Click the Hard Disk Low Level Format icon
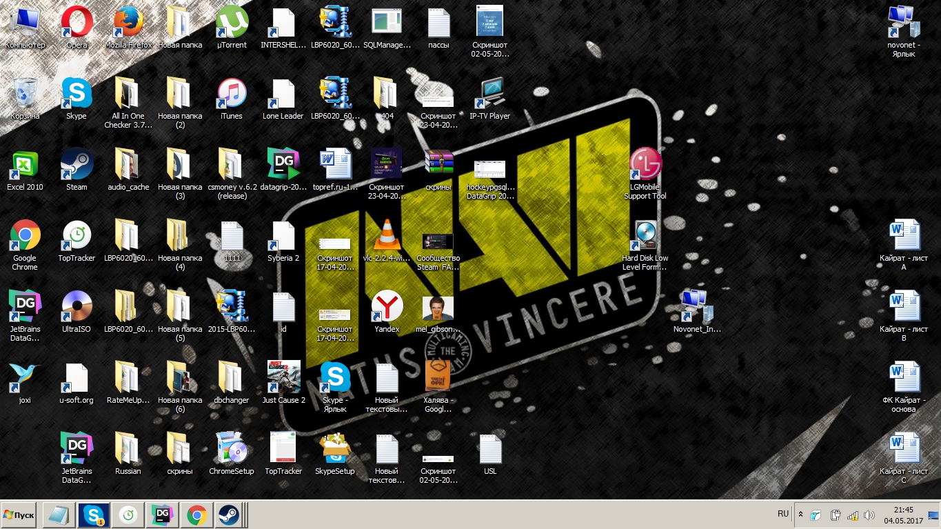941x529 pixels. pos(645,236)
